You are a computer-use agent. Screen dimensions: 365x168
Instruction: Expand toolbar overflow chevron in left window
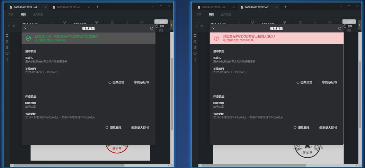[x=171, y=25]
